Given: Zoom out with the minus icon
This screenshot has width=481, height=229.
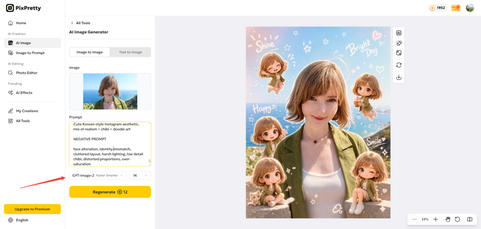Looking at the screenshot, I should pos(414,219).
